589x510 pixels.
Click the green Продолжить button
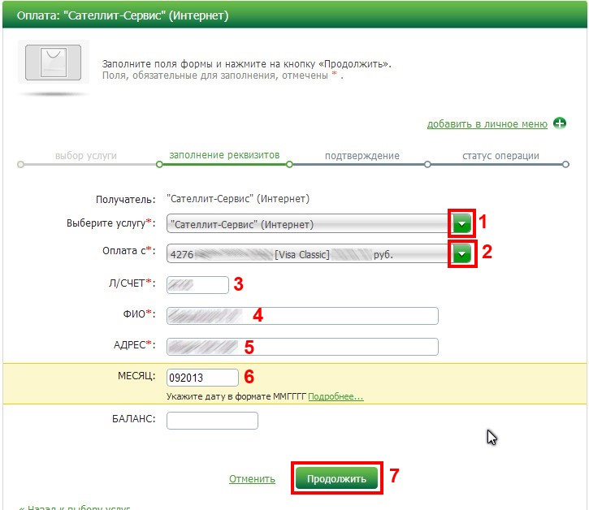336,478
